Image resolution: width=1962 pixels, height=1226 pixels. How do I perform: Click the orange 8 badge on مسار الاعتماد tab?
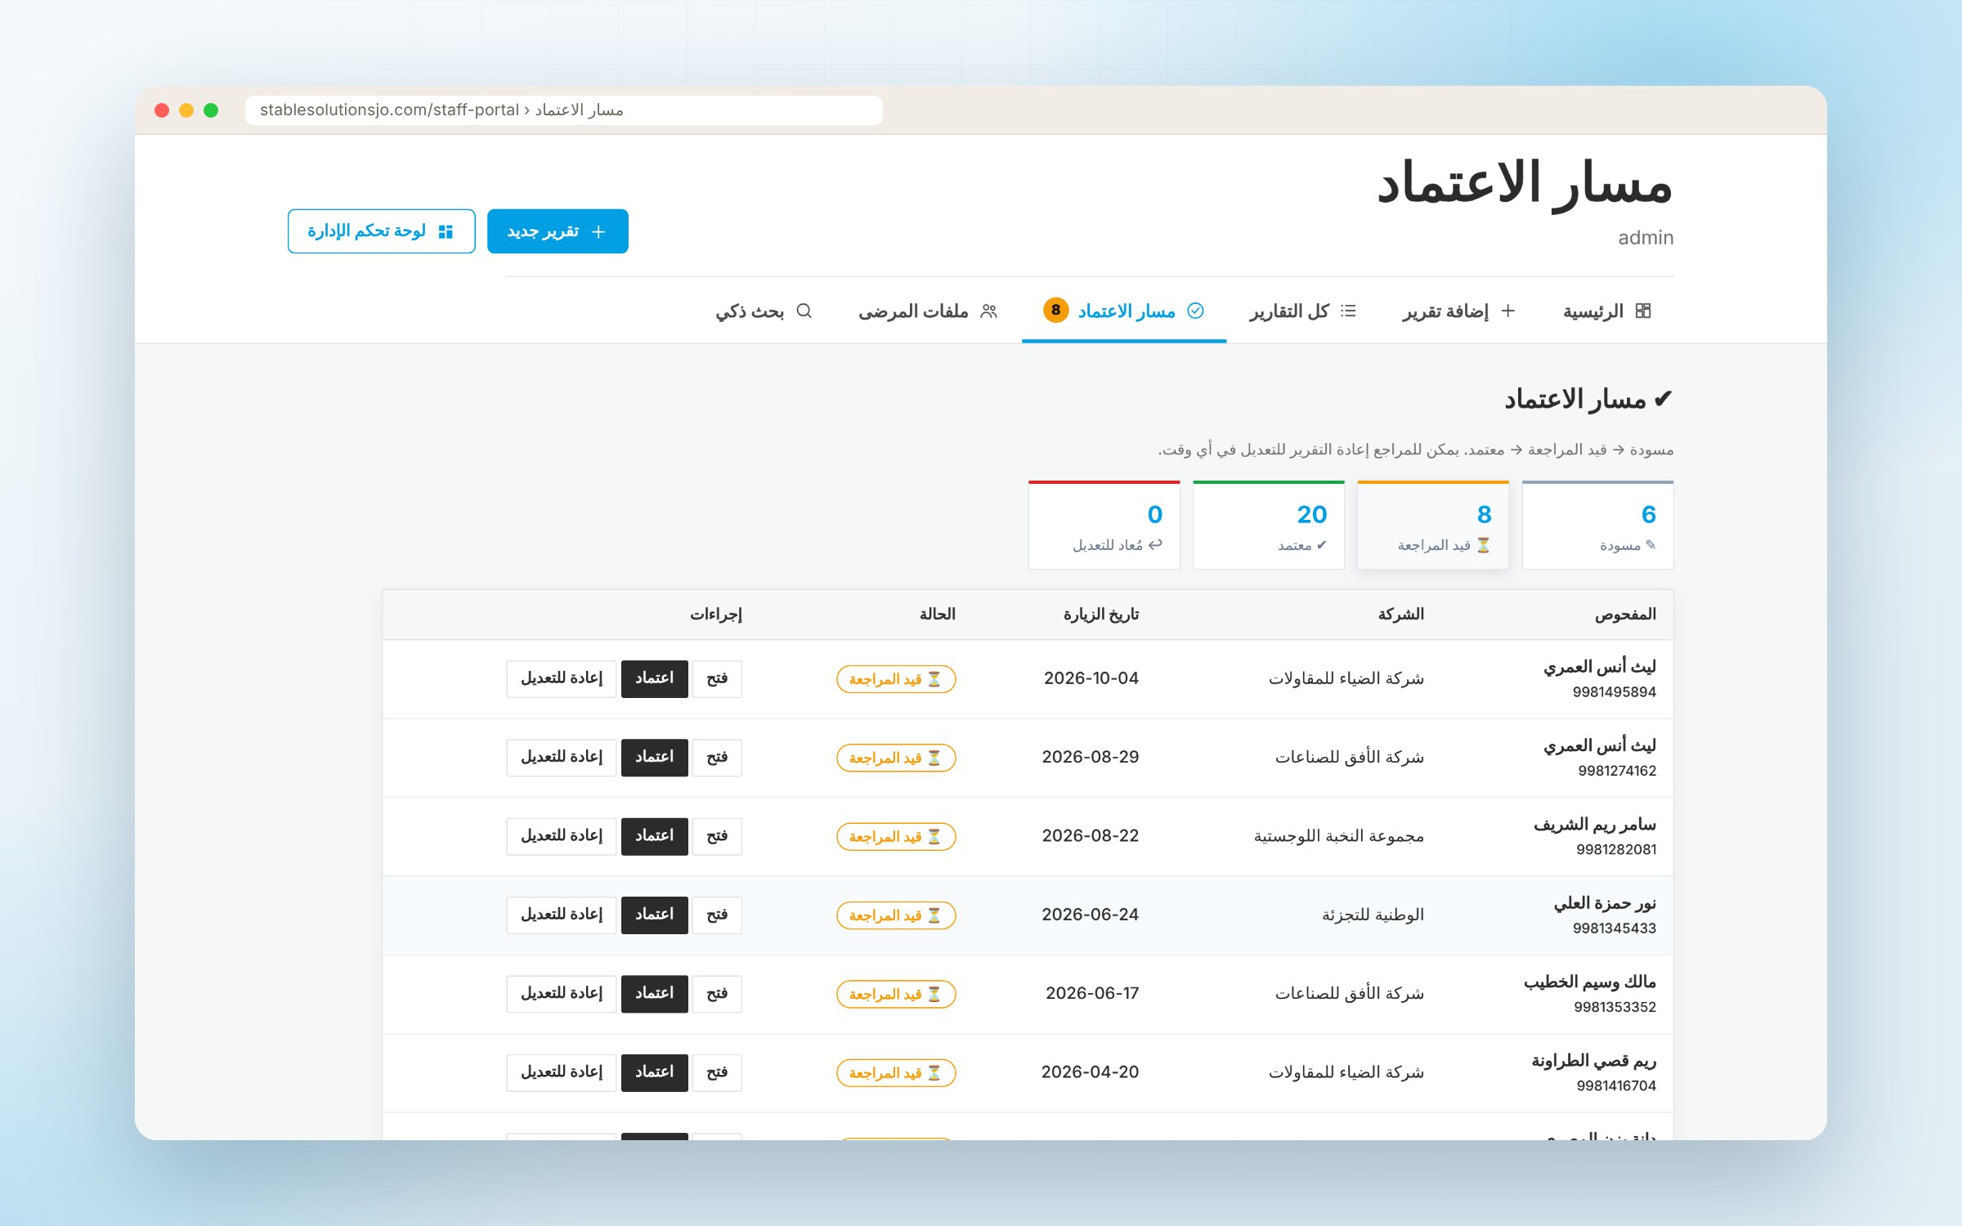click(x=1055, y=310)
